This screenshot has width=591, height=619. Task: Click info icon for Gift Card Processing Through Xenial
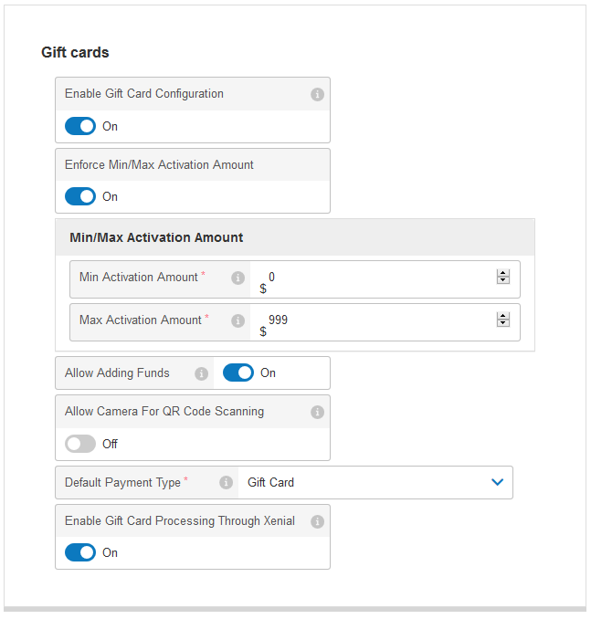point(317,521)
